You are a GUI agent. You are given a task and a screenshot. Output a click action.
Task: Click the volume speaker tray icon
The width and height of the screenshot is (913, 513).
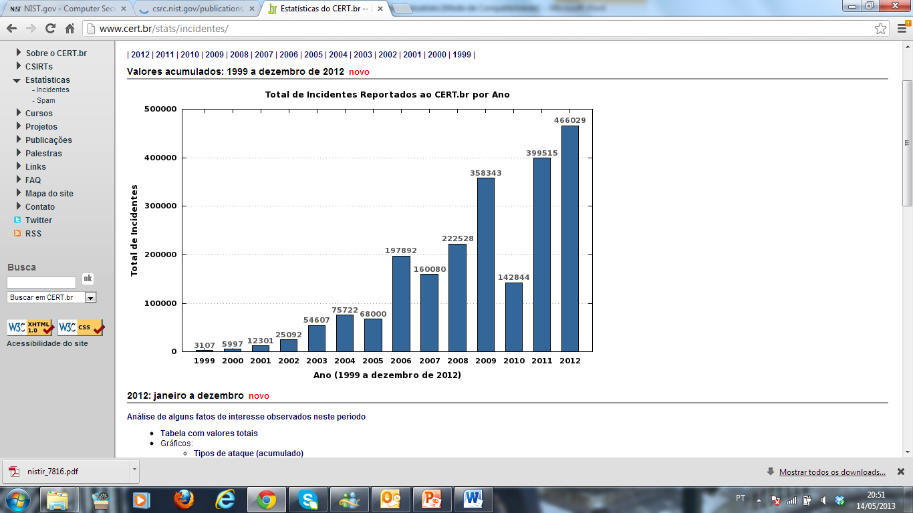[823, 500]
